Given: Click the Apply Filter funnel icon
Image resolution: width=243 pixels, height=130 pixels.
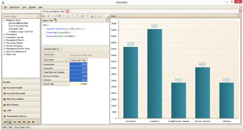Looking at the screenshot, I should tap(55, 20).
